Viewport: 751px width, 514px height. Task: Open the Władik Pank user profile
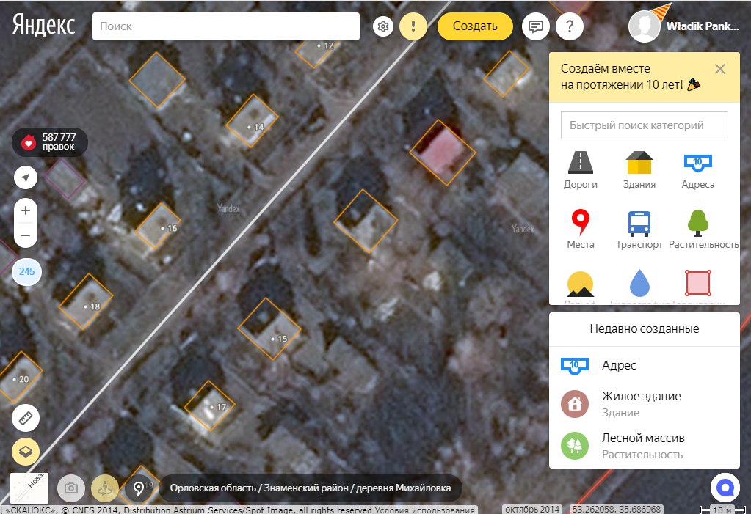[x=684, y=26]
